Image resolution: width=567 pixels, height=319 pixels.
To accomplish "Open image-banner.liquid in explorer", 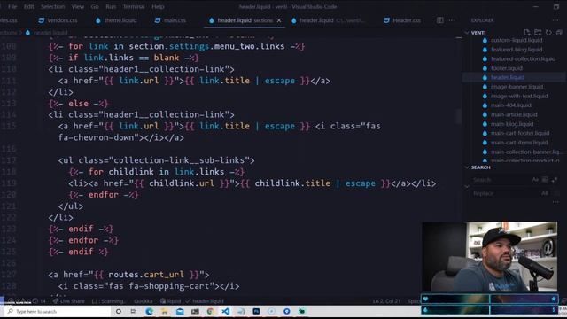I will point(517,87).
